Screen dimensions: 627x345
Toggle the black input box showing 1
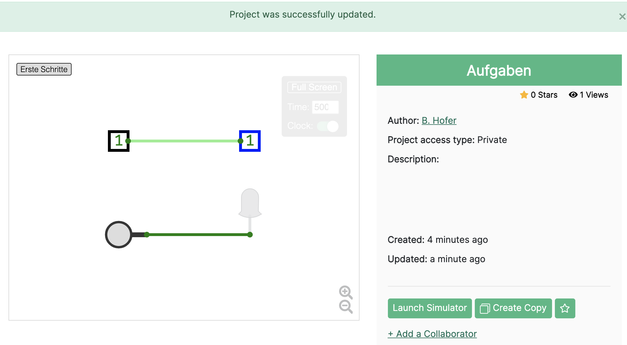pyautogui.click(x=118, y=141)
